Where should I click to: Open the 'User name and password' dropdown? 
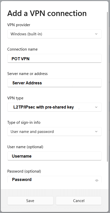tap(54, 131)
